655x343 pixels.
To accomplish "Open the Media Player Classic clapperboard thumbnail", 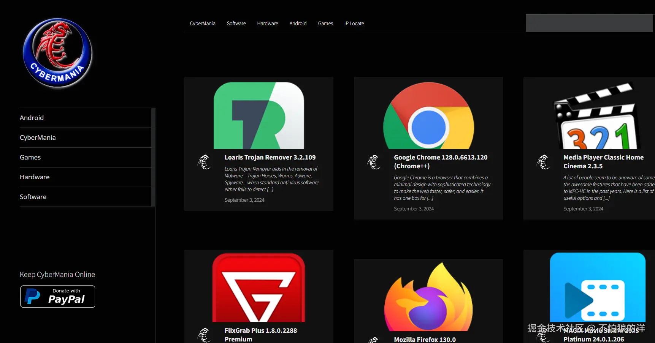I will 597,115.
